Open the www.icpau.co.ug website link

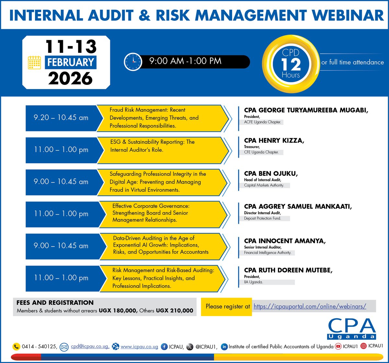coord(139,346)
